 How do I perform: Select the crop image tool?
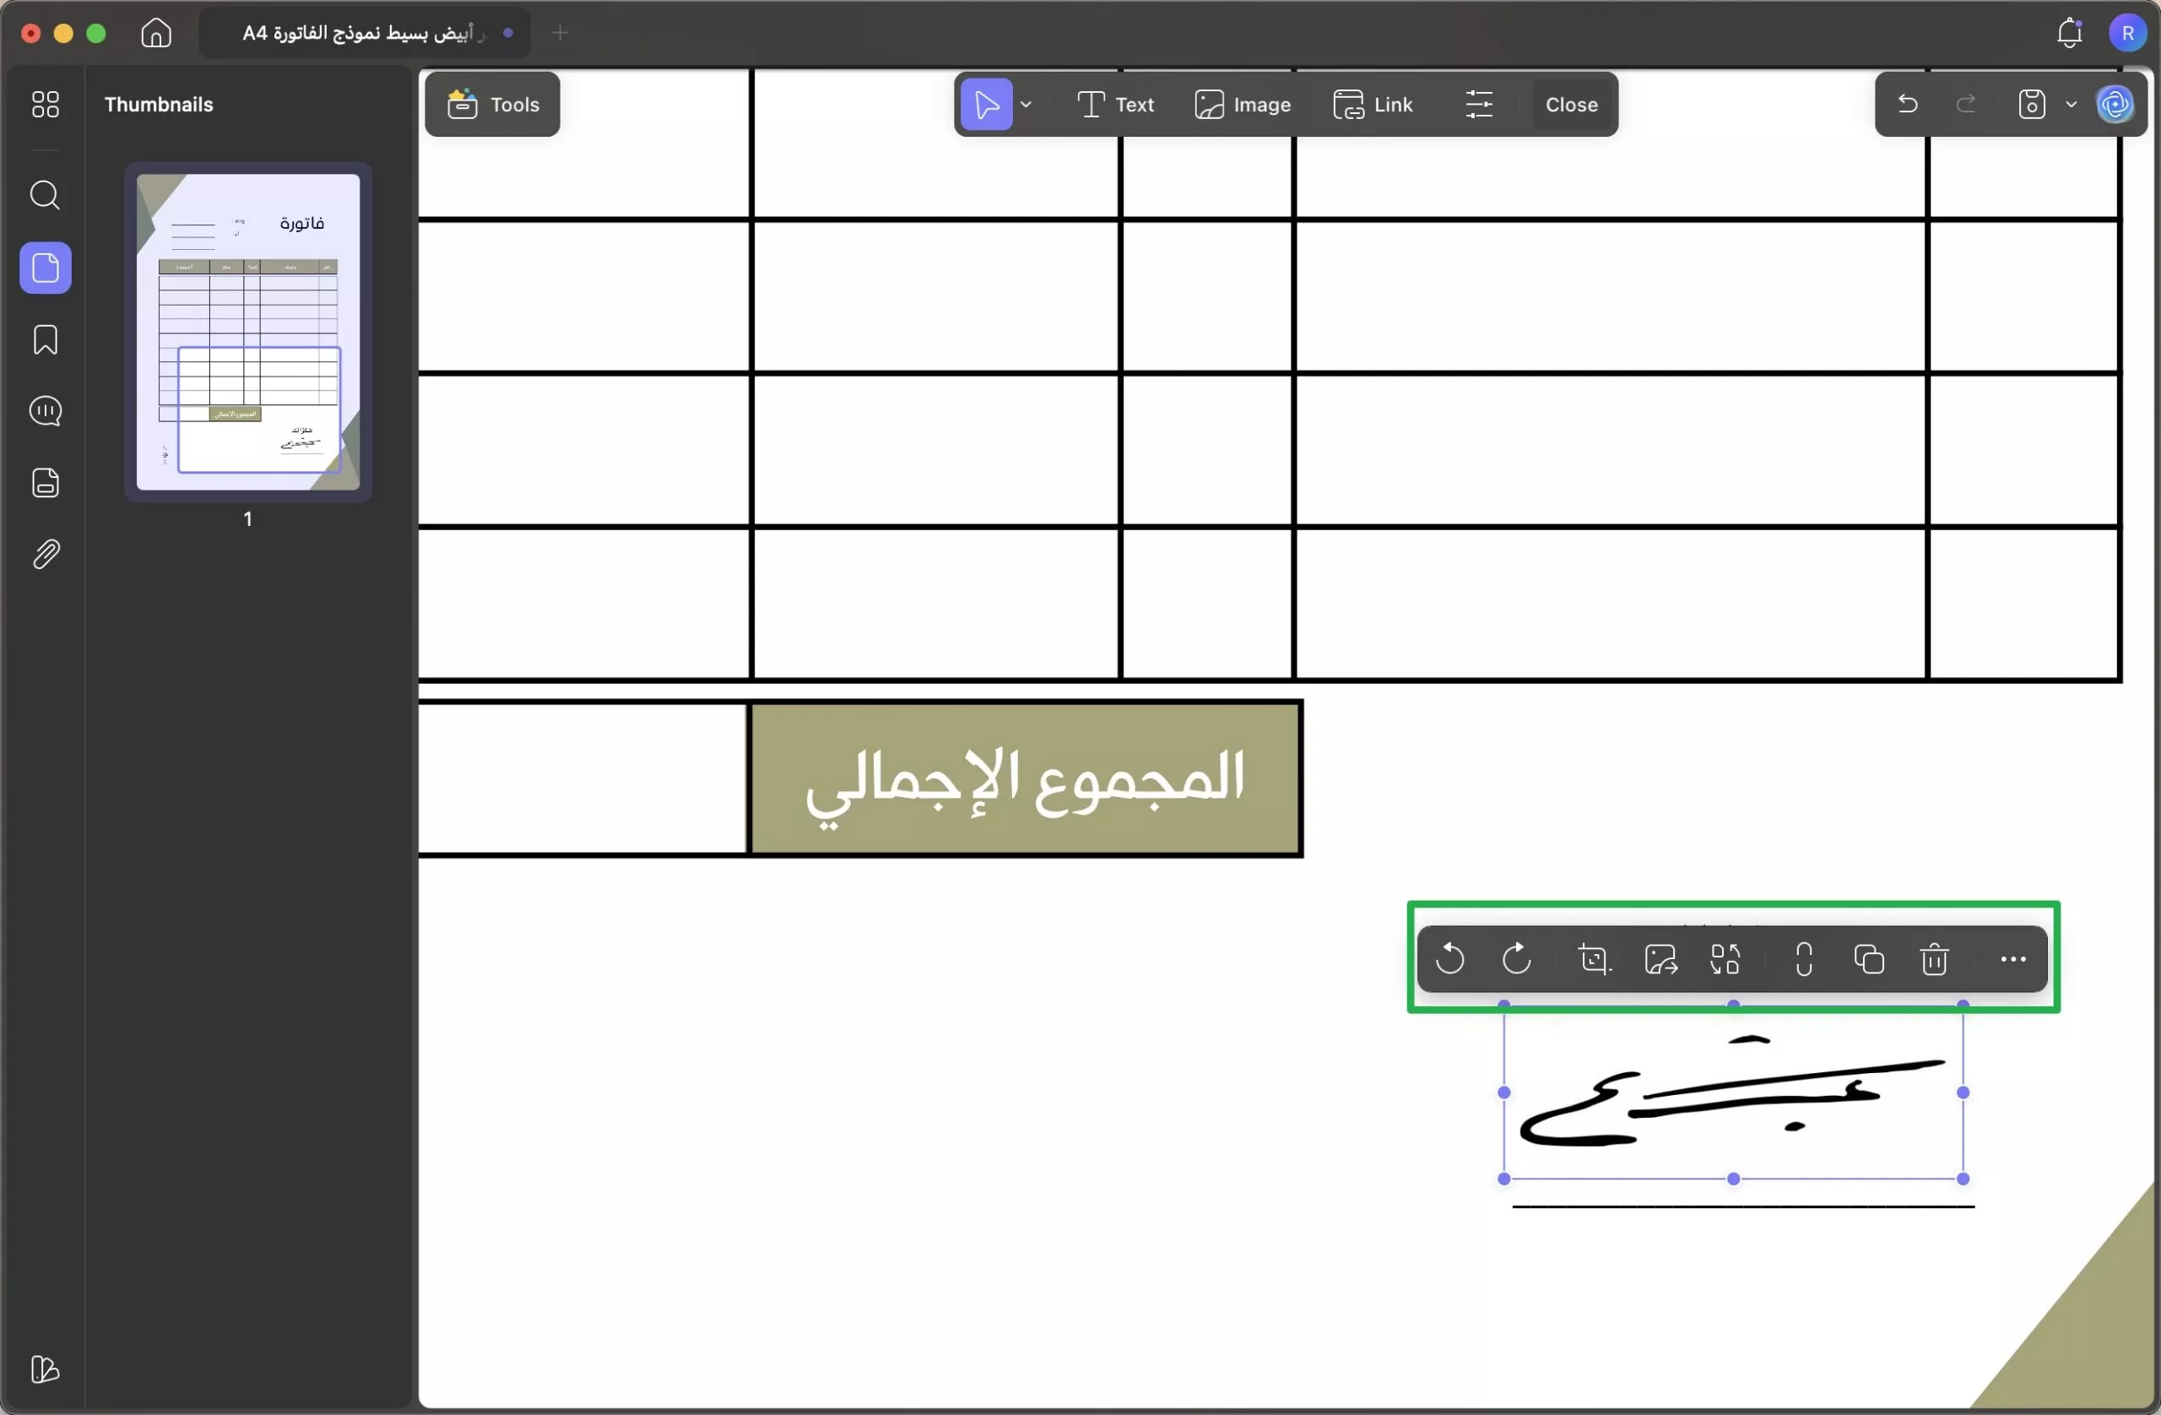click(x=1594, y=959)
